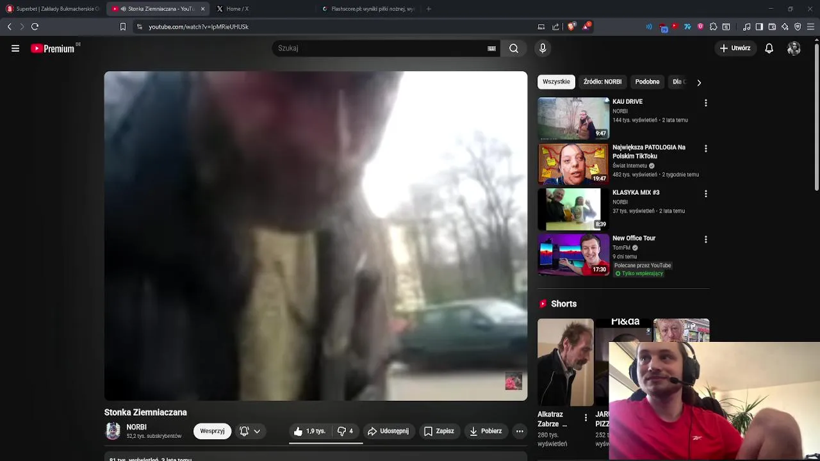Open the account avatar menu
Viewport: 820px width, 461px height.
point(794,48)
